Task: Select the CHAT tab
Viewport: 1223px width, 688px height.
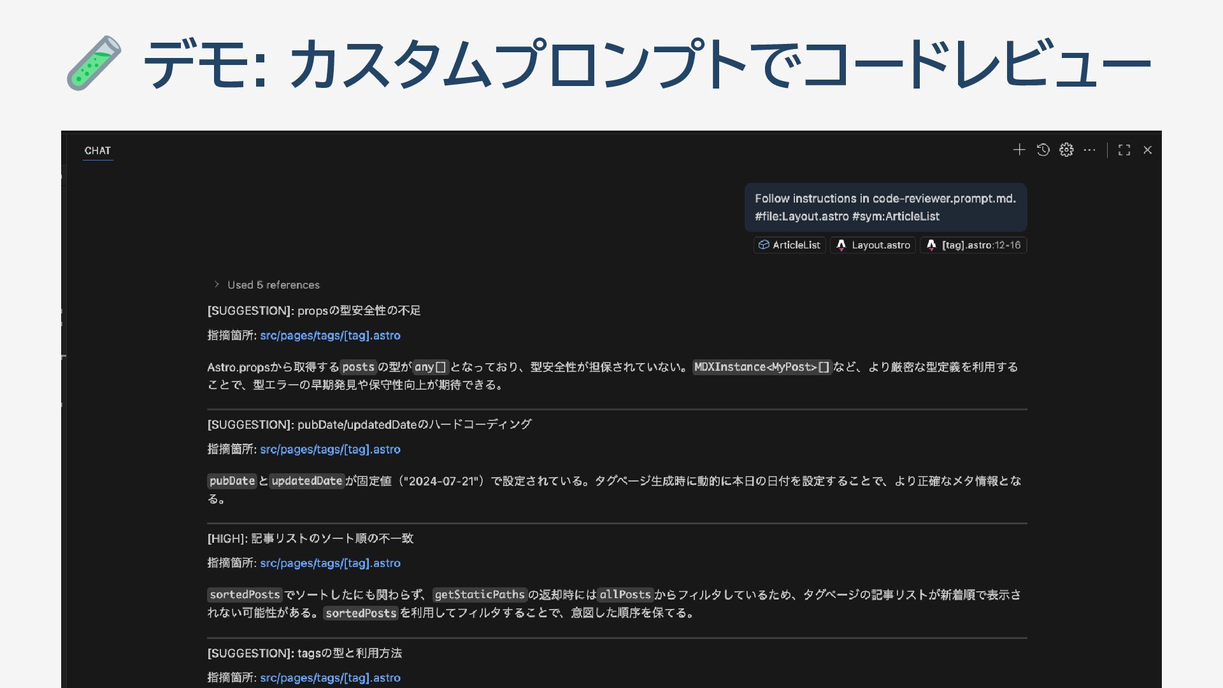Action: (x=97, y=150)
